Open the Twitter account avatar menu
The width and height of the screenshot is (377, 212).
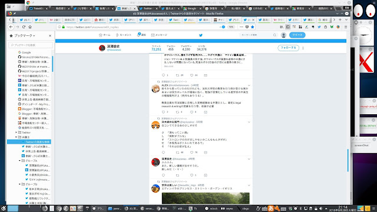pyautogui.click(x=284, y=35)
